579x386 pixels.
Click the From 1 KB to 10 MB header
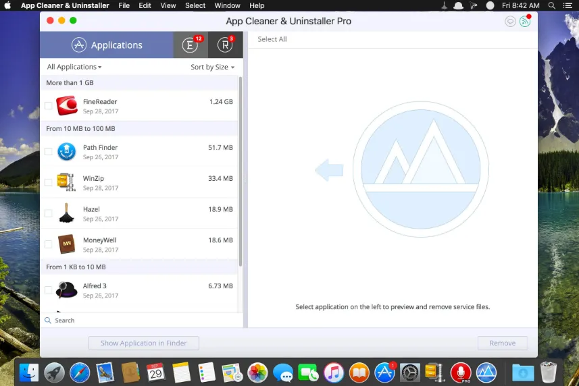coord(139,267)
